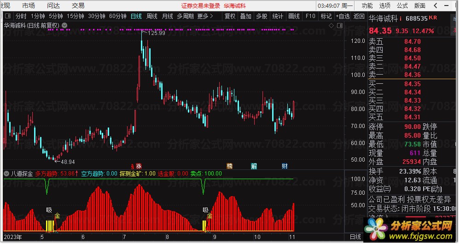The image size is (460, 244).
Task: Open the 选项 menu
Action: pos(384,6)
